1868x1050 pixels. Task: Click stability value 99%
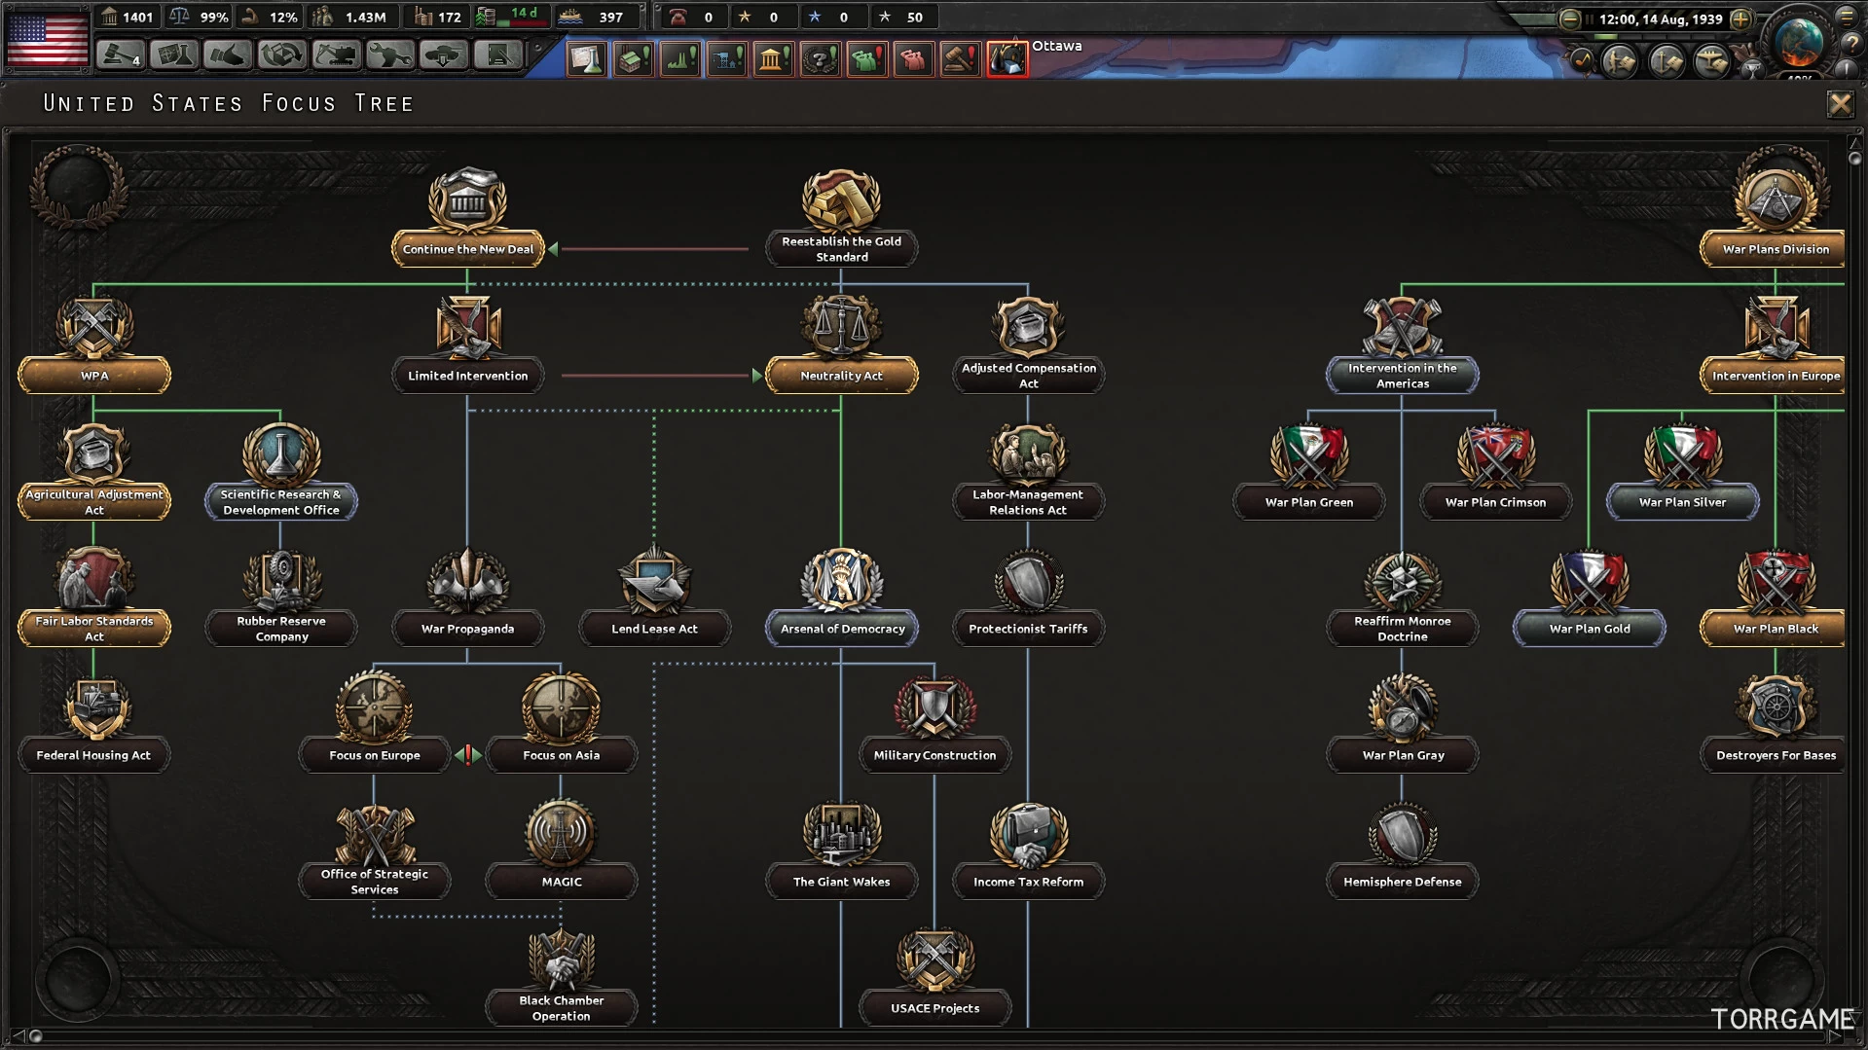[201, 17]
